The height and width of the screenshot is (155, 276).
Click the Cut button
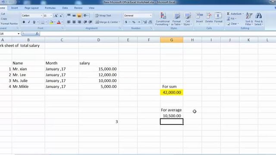coord(3,14)
